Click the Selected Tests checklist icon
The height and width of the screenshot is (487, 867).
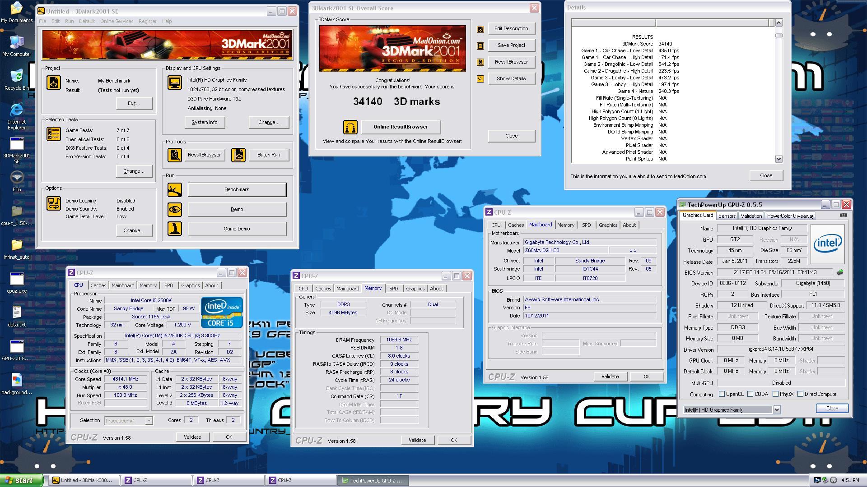click(54, 134)
